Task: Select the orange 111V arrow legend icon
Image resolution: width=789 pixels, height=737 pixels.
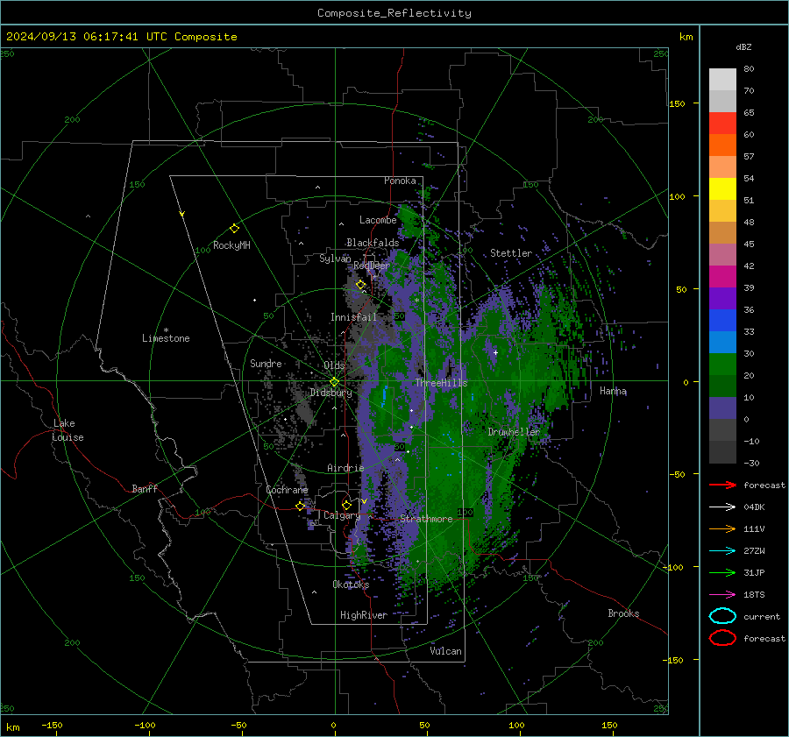Action: coord(722,528)
